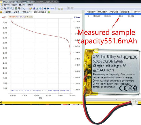This screenshot has height=125, width=141.
Task: Open a data file with folder icon
Action: tap(31, 8)
